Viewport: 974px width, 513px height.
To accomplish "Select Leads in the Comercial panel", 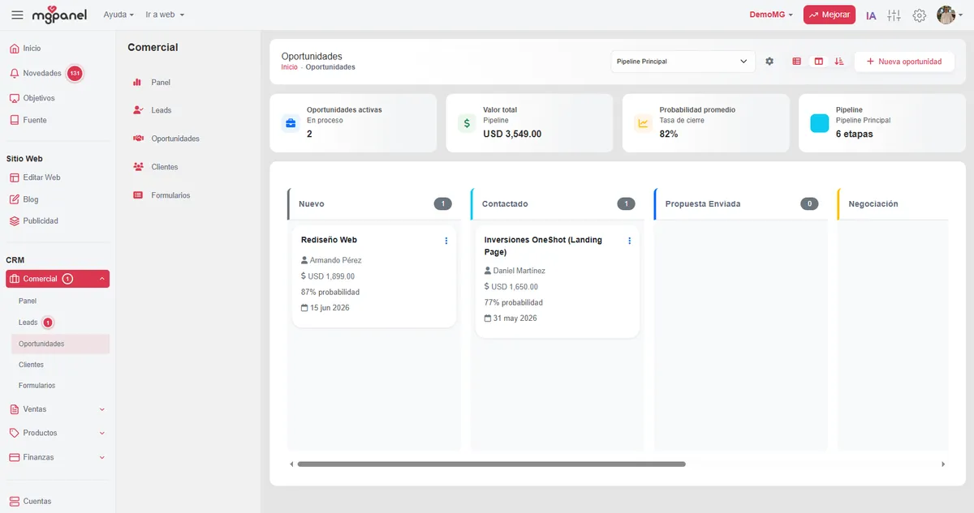I will 161,110.
